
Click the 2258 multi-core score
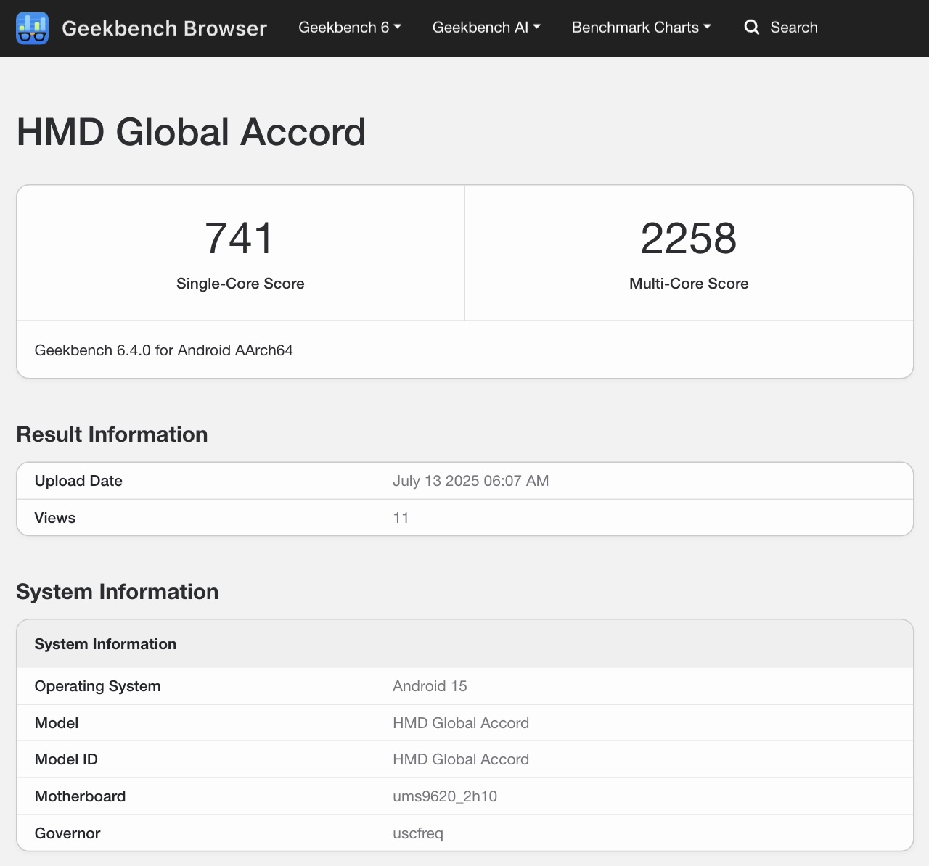click(x=688, y=238)
